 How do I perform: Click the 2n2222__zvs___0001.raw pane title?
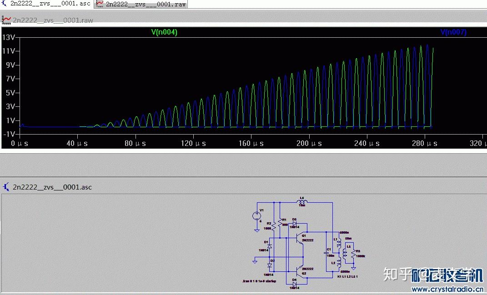click(x=53, y=20)
